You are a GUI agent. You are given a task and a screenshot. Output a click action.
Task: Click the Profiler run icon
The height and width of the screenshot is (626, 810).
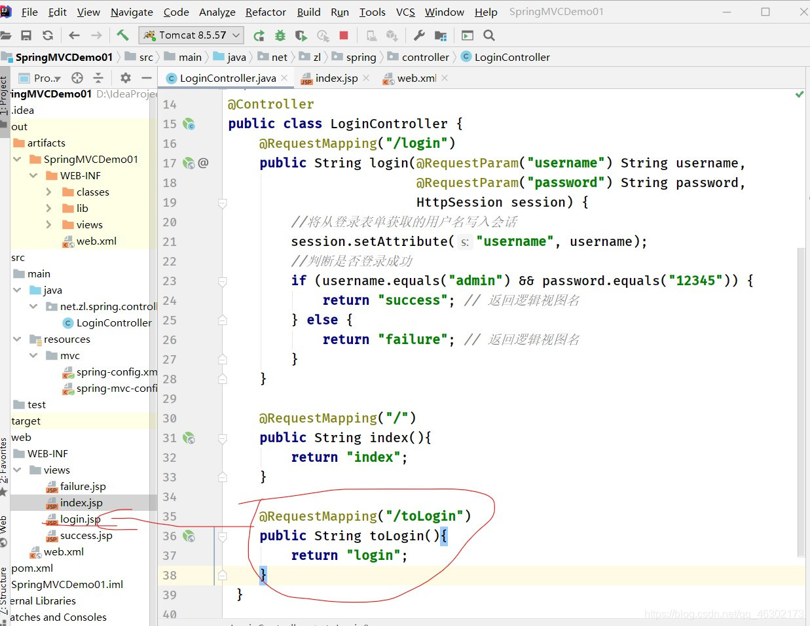tap(323, 35)
